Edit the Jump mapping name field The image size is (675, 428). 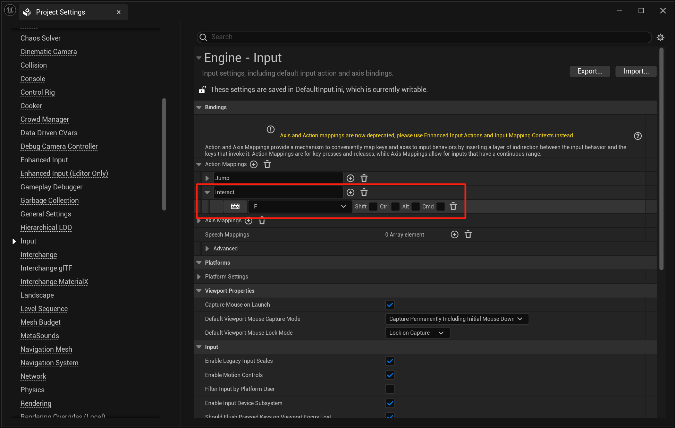click(278, 178)
